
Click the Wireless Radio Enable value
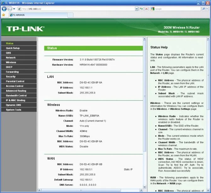click(x=83, y=111)
